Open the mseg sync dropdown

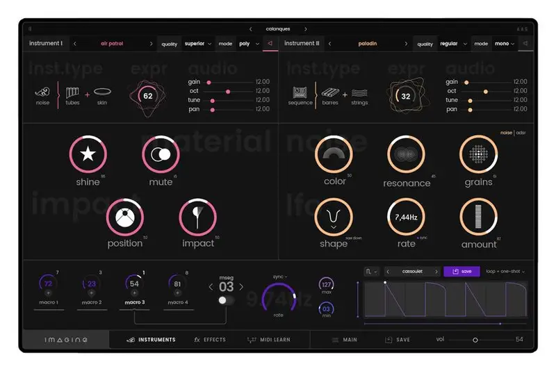280,277
